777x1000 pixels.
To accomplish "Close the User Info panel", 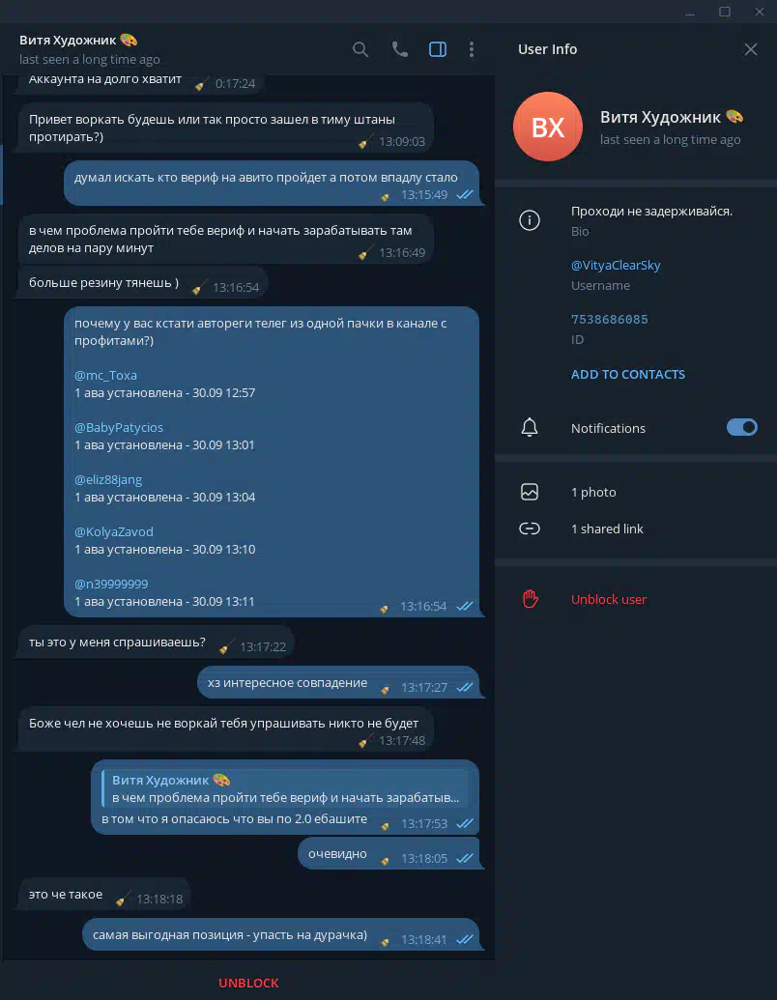I will [x=751, y=49].
